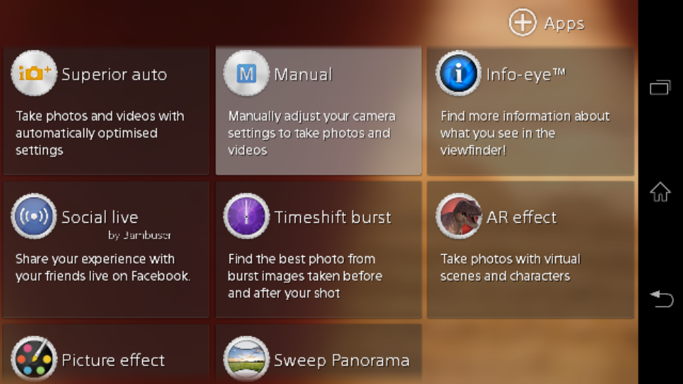Open the Info-eye blue icon
683x384 pixels.
(459, 73)
